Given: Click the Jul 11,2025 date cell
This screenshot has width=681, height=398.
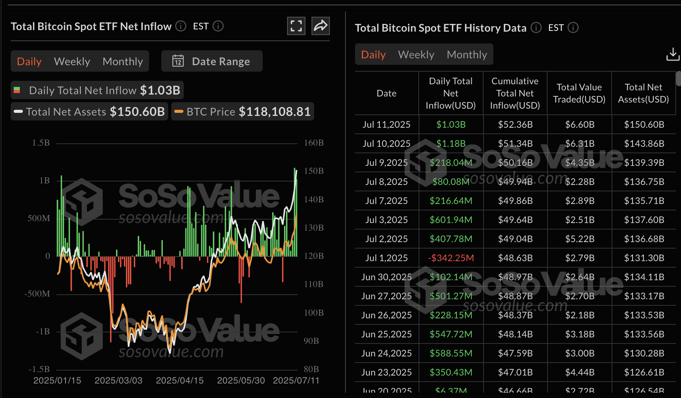Looking at the screenshot, I should click(387, 124).
